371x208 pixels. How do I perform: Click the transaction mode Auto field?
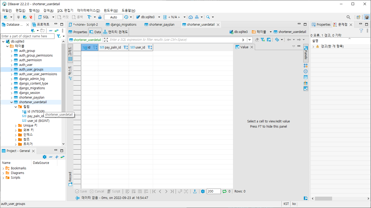[x=114, y=17]
